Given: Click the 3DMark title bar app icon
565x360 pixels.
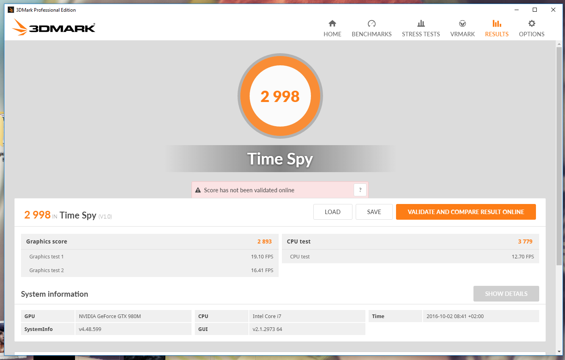Looking at the screenshot, I should (x=11, y=10).
